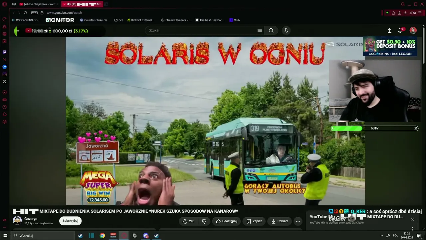The width and height of the screenshot is (426, 240).
Task: Open the GX Control speedometer in sidebar
Action: click(5, 19)
